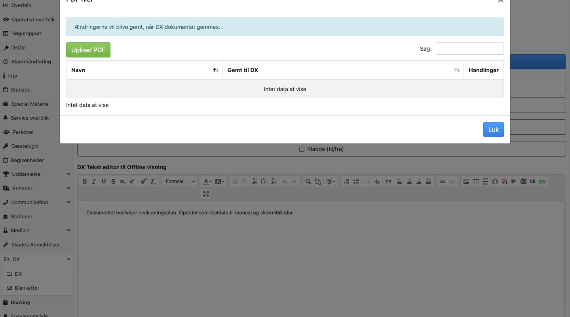Insert a numbered list in the editor

[346, 181]
